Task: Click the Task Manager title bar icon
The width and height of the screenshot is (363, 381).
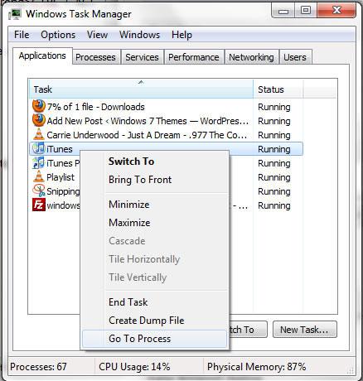Action: coord(15,14)
